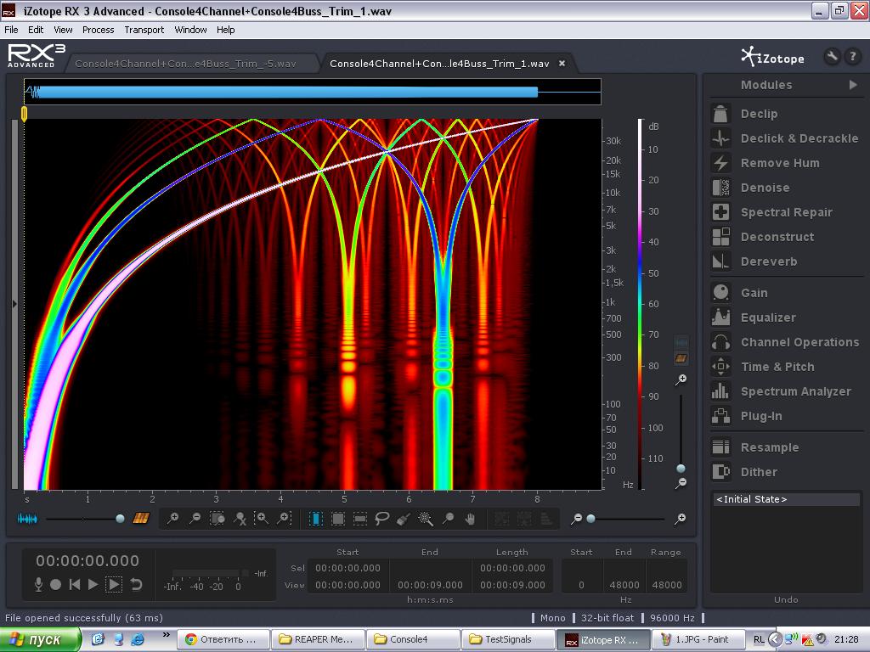Open the REAPER taskbar window button
This screenshot has width=870, height=652.
[318, 639]
